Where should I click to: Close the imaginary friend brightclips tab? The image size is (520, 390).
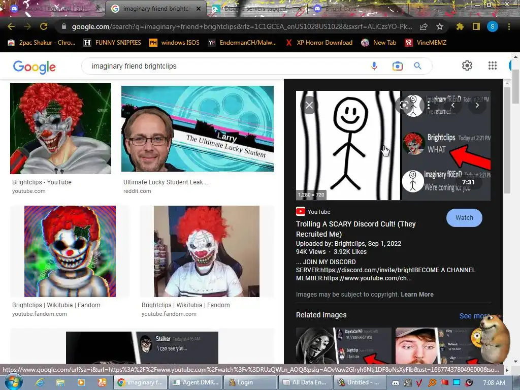199,9
